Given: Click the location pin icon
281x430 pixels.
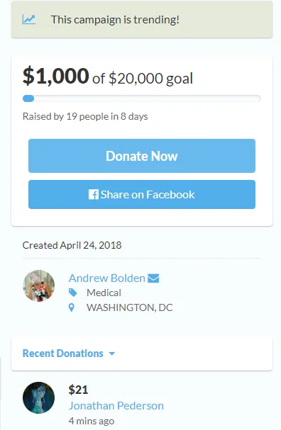Looking at the screenshot, I should tap(72, 307).
